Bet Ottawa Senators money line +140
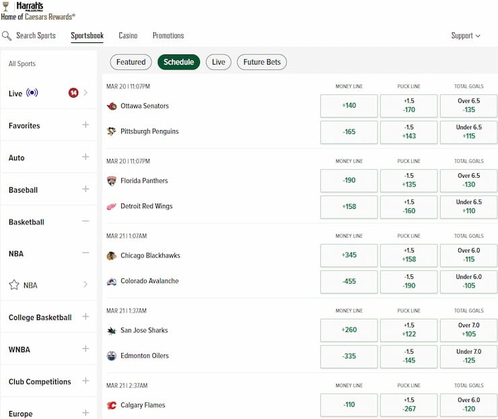This screenshot has width=498, height=419. click(x=349, y=106)
